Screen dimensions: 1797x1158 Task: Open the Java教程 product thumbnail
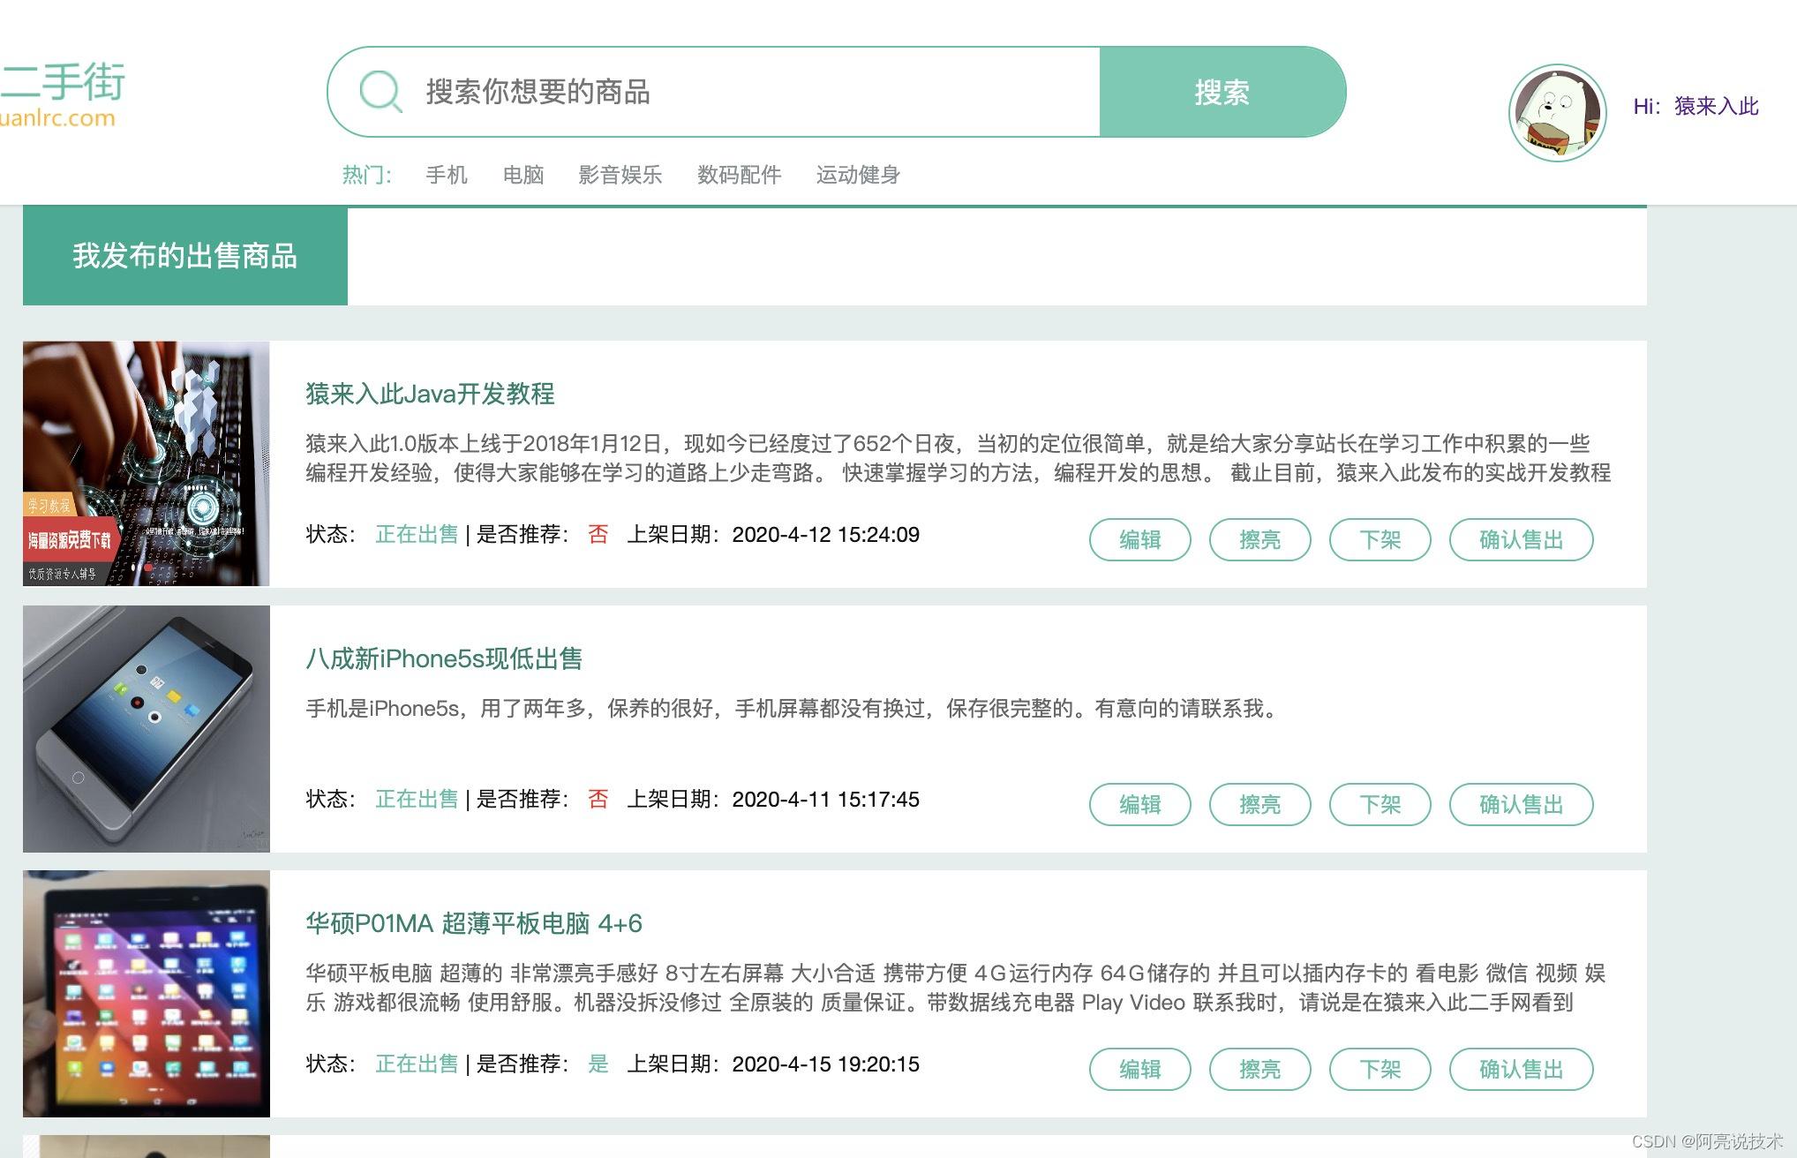coord(147,463)
